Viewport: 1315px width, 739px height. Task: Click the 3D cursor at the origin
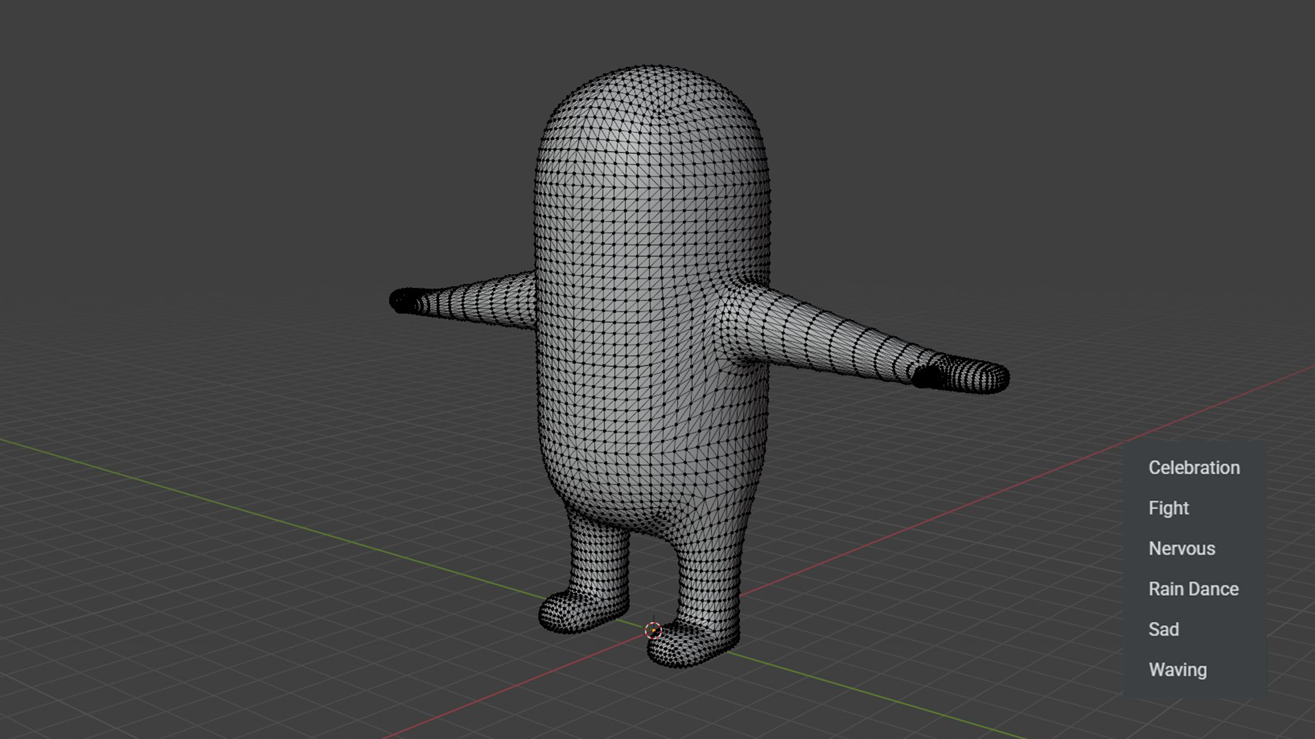(x=653, y=630)
